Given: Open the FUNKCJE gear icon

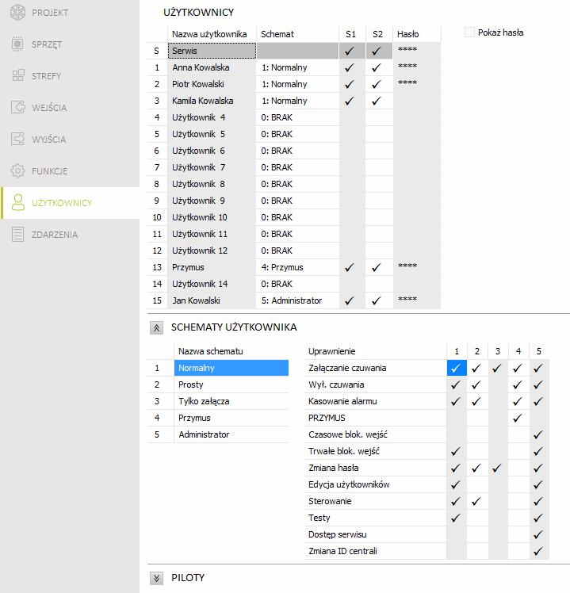Looking at the screenshot, I should coord(17,171).
